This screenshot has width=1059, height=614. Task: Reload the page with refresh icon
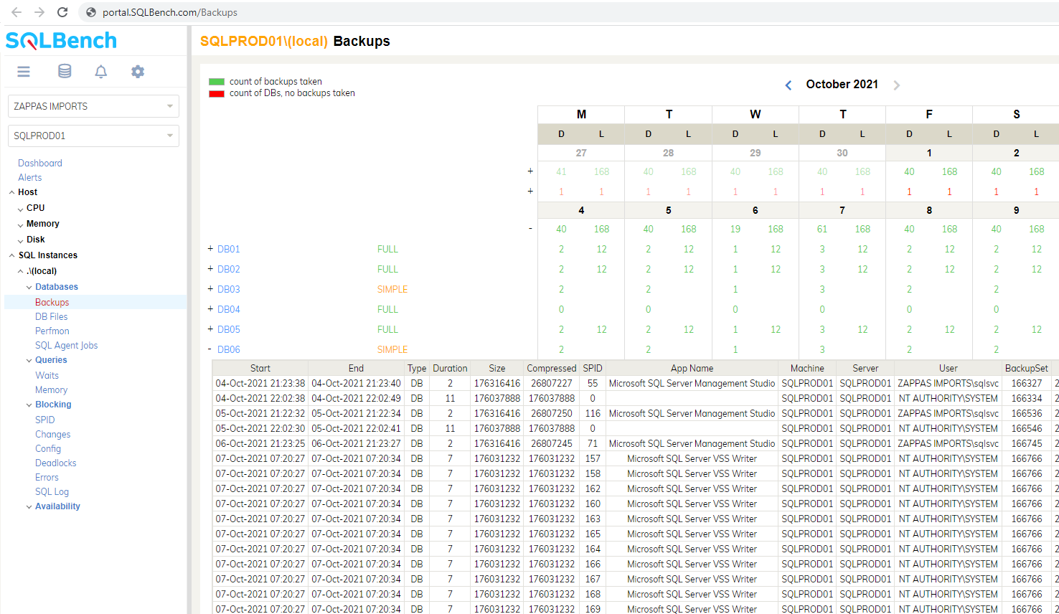point(62,12)
